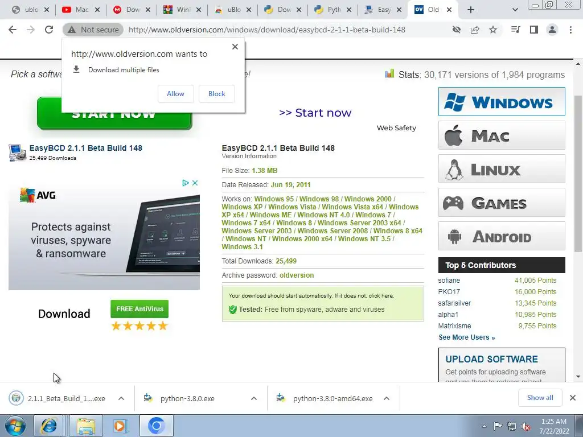Allow downloading multiple files

(175, 94)
